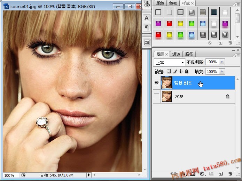Apply the dark navy style swatch

[x=214, y=12]
